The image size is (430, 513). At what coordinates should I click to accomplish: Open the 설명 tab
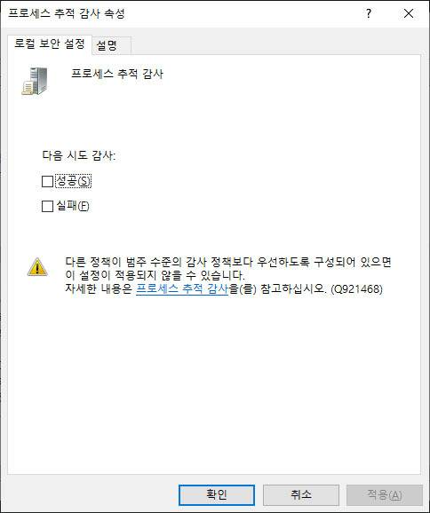[107, 45]
